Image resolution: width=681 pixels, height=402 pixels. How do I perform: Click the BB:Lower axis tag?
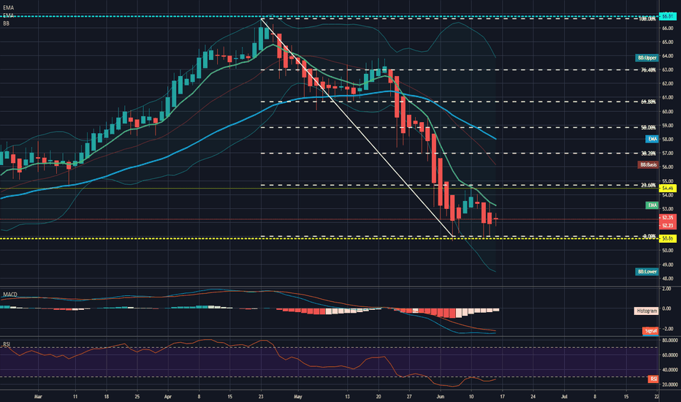[647, 272]
